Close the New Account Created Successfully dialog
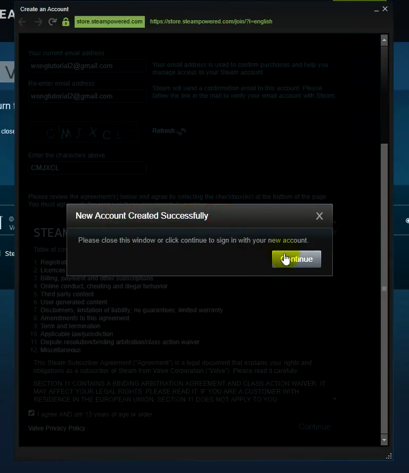This screenshot has width=409, height=473. coord(320,216)
